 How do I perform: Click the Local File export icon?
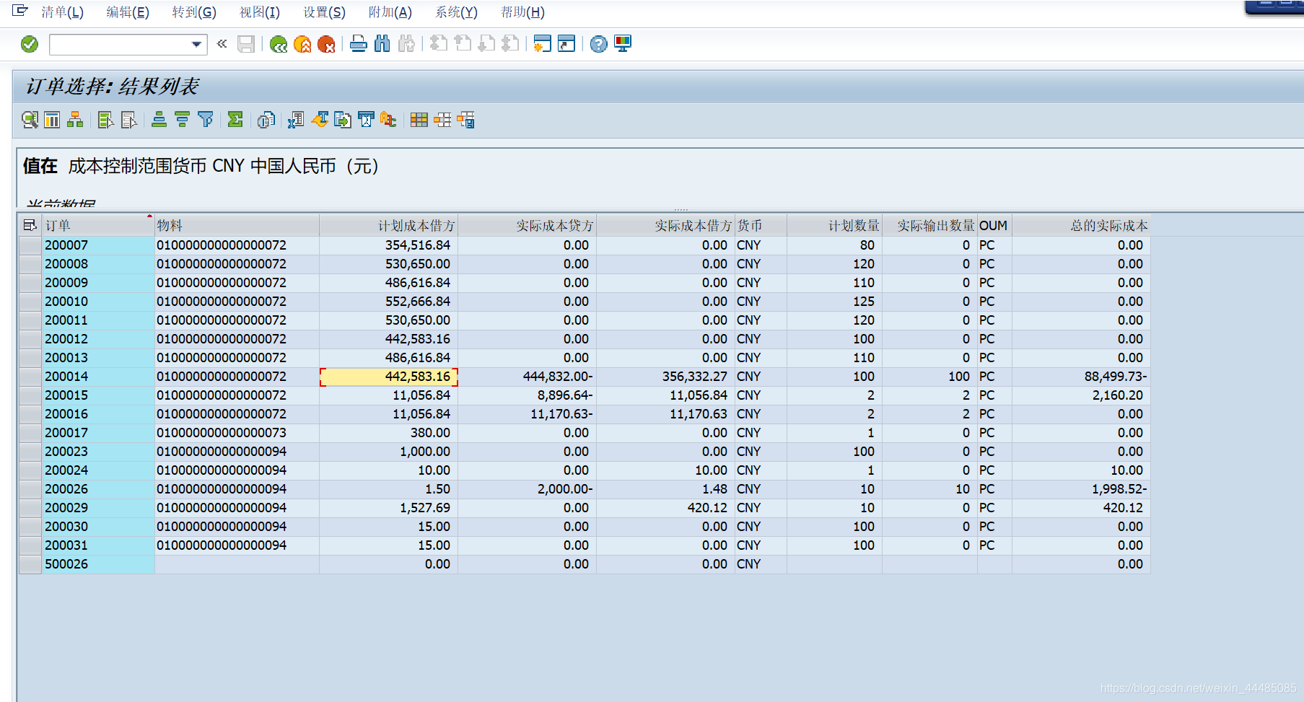click(x=343, y=120)
